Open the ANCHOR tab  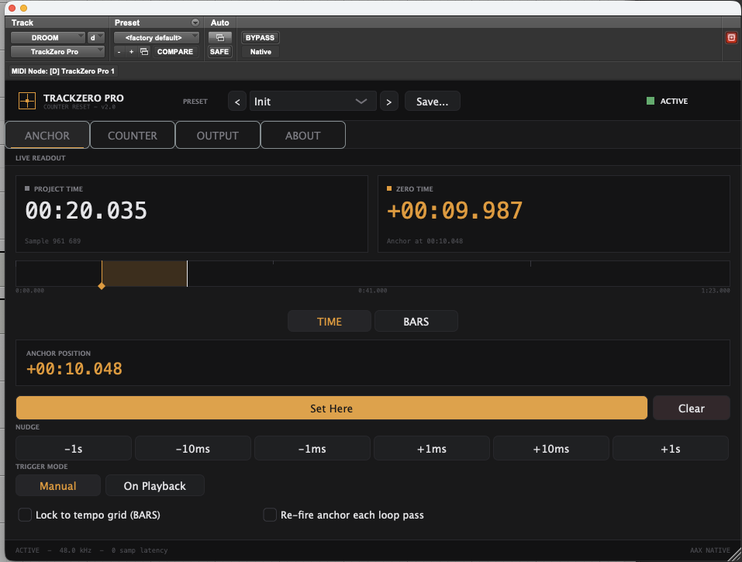point(47,136)
